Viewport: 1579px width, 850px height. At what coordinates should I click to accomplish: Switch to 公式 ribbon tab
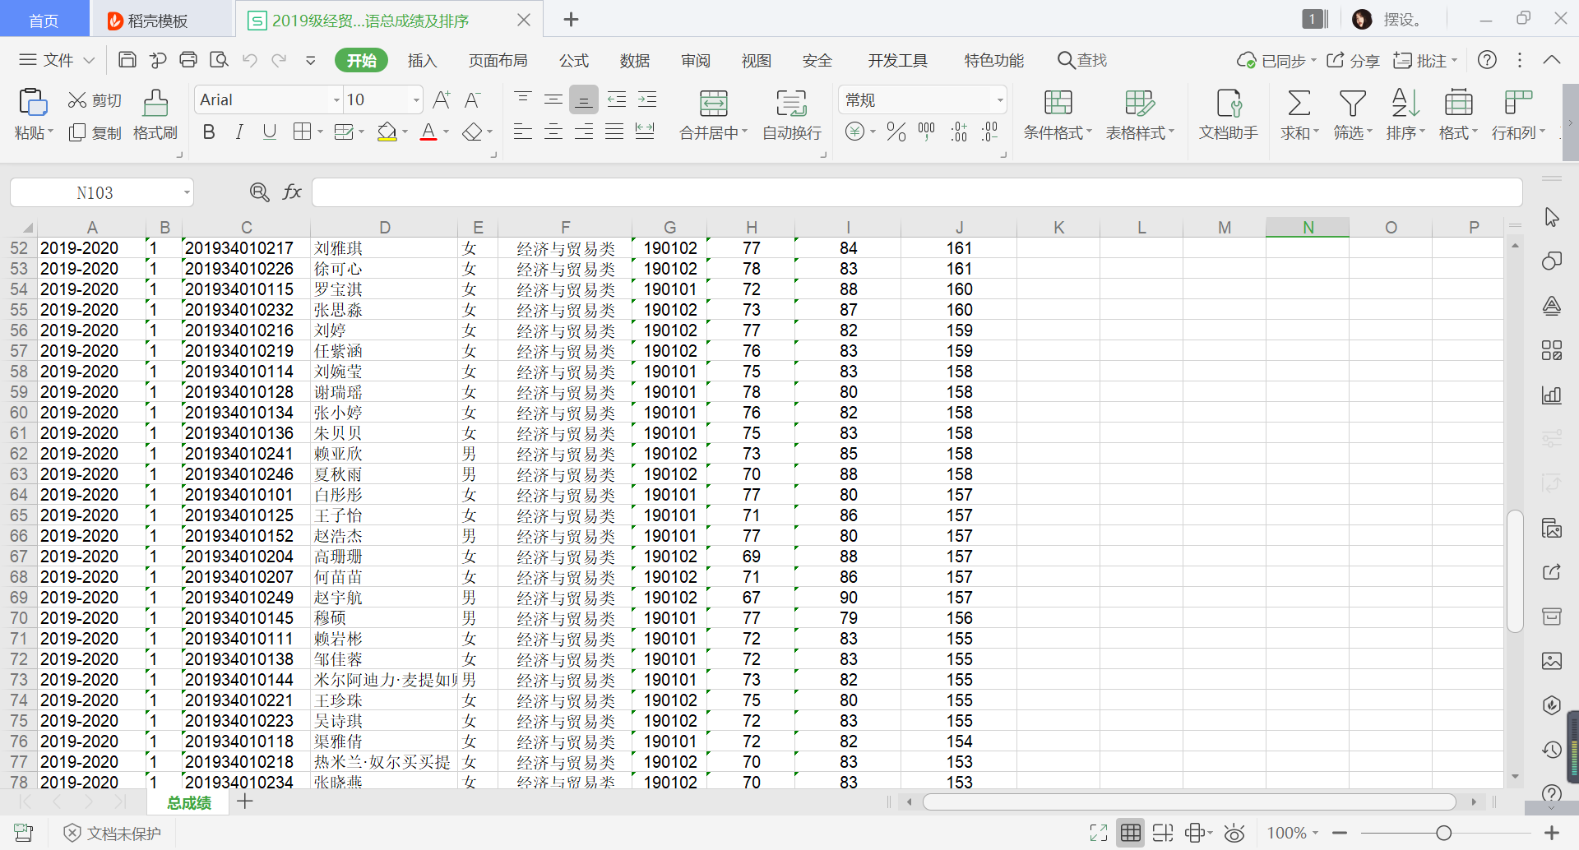tap(574, 60)
